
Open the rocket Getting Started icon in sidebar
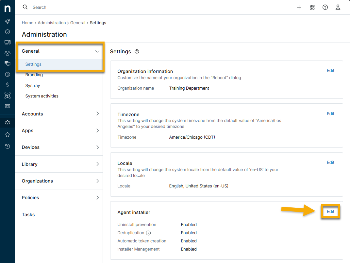point(7,21)
